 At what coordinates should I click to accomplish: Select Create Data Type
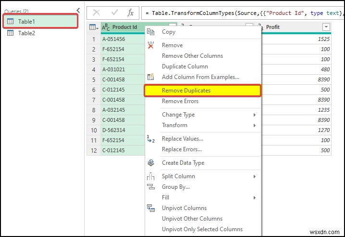pos(183,163)
